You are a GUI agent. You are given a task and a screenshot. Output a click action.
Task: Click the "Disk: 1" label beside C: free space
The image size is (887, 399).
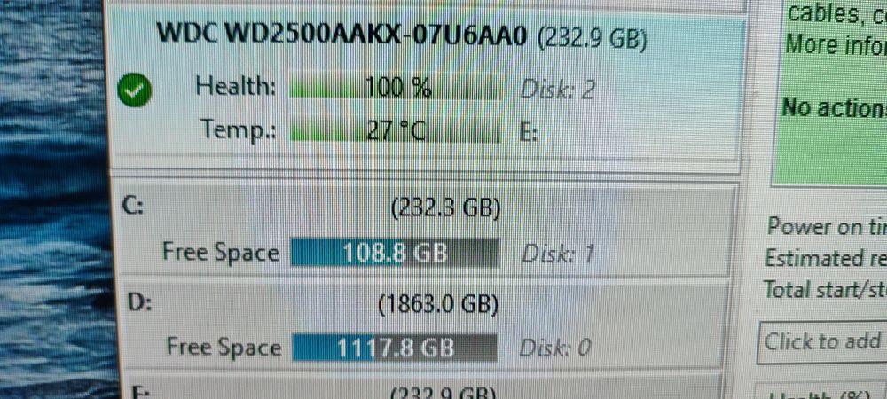coord(557,254)
